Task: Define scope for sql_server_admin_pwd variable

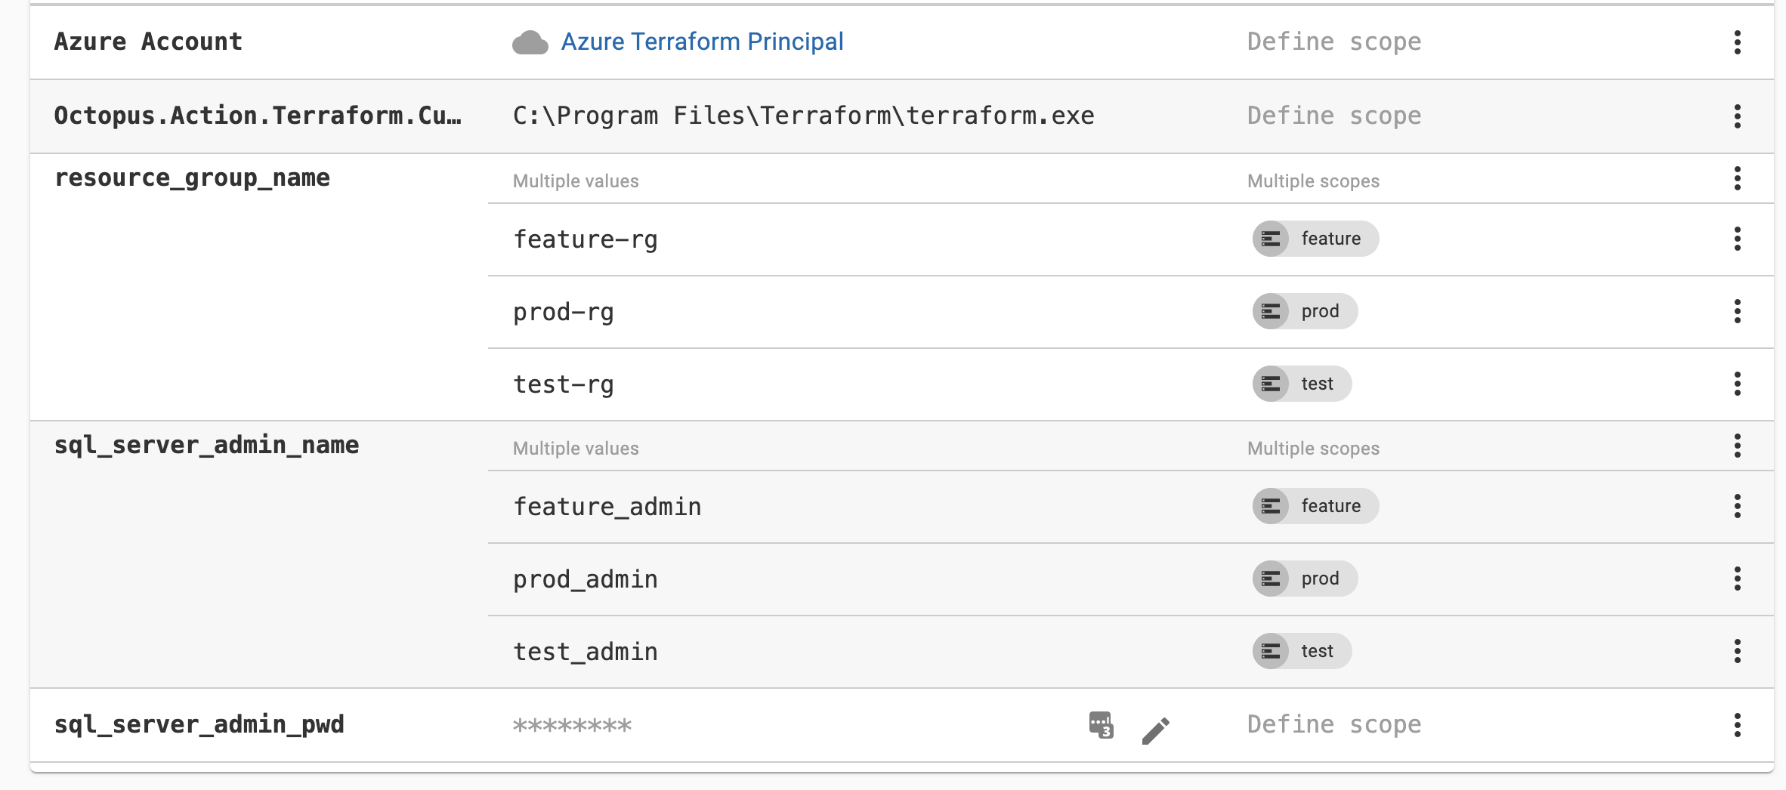Action: click(x=1333, y=724)
